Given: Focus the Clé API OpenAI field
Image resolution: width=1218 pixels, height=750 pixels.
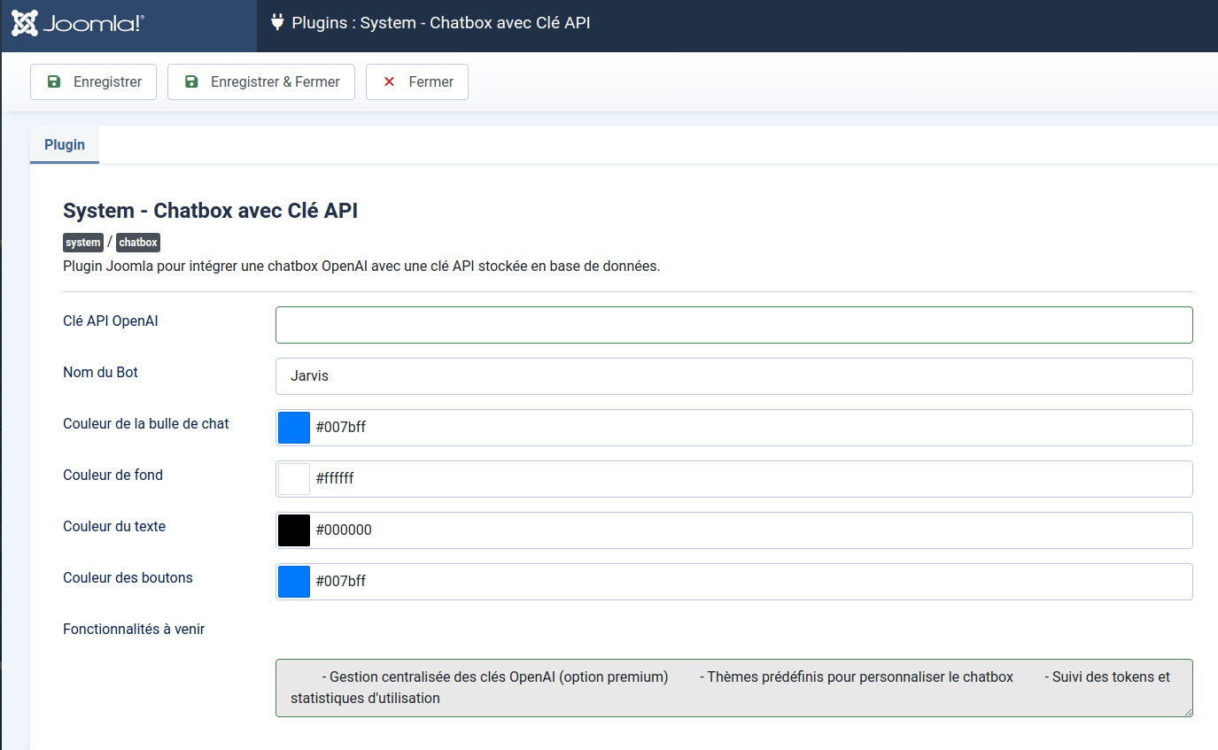Looking at the screenshot, I should (733, 325).
